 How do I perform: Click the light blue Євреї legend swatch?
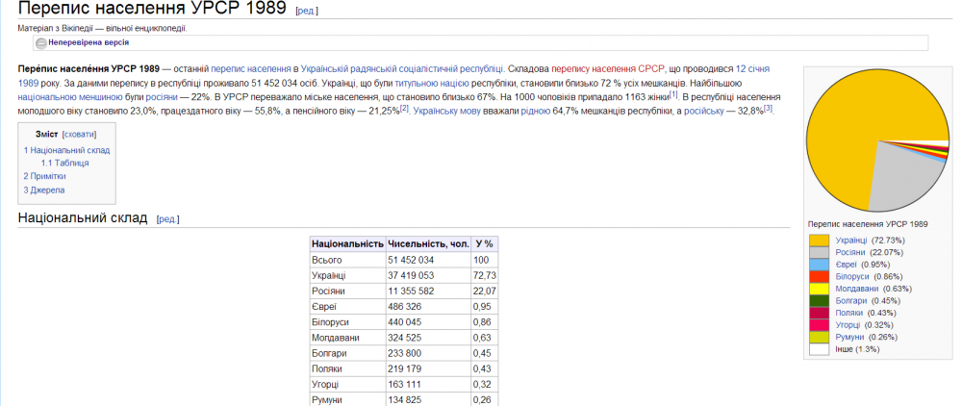tap(819, 265)
